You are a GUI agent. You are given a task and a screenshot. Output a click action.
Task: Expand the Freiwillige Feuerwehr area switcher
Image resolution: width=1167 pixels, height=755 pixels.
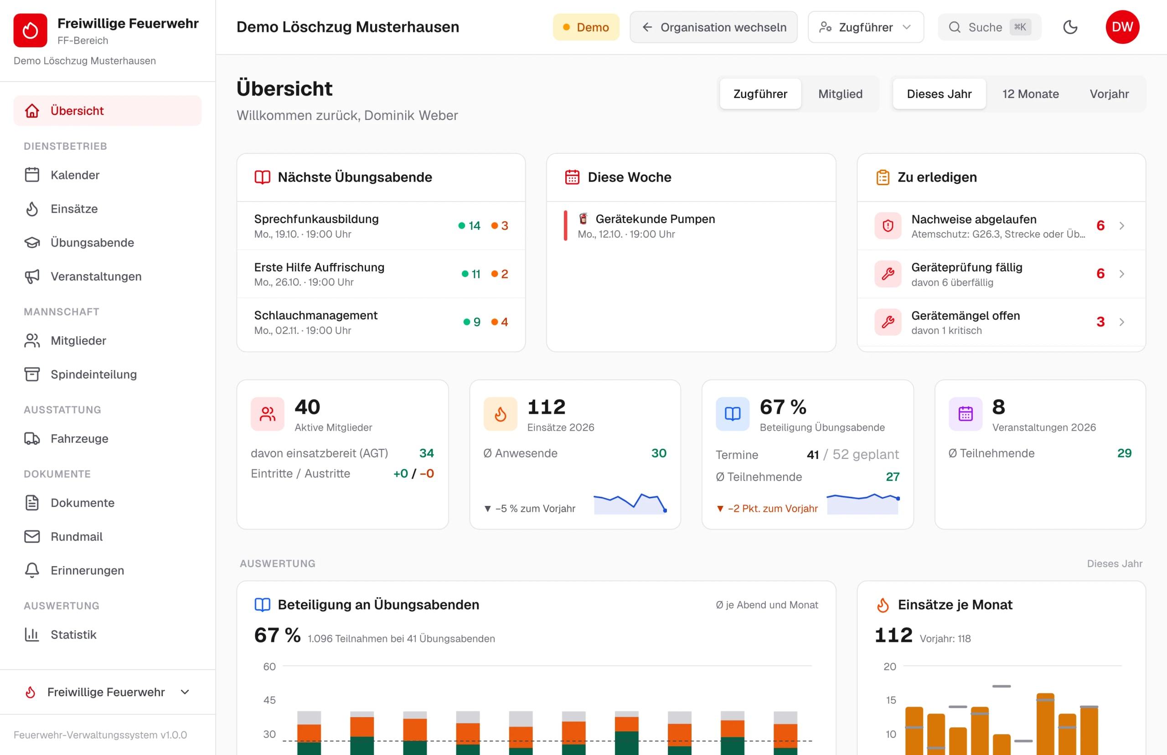pos(107,692)
